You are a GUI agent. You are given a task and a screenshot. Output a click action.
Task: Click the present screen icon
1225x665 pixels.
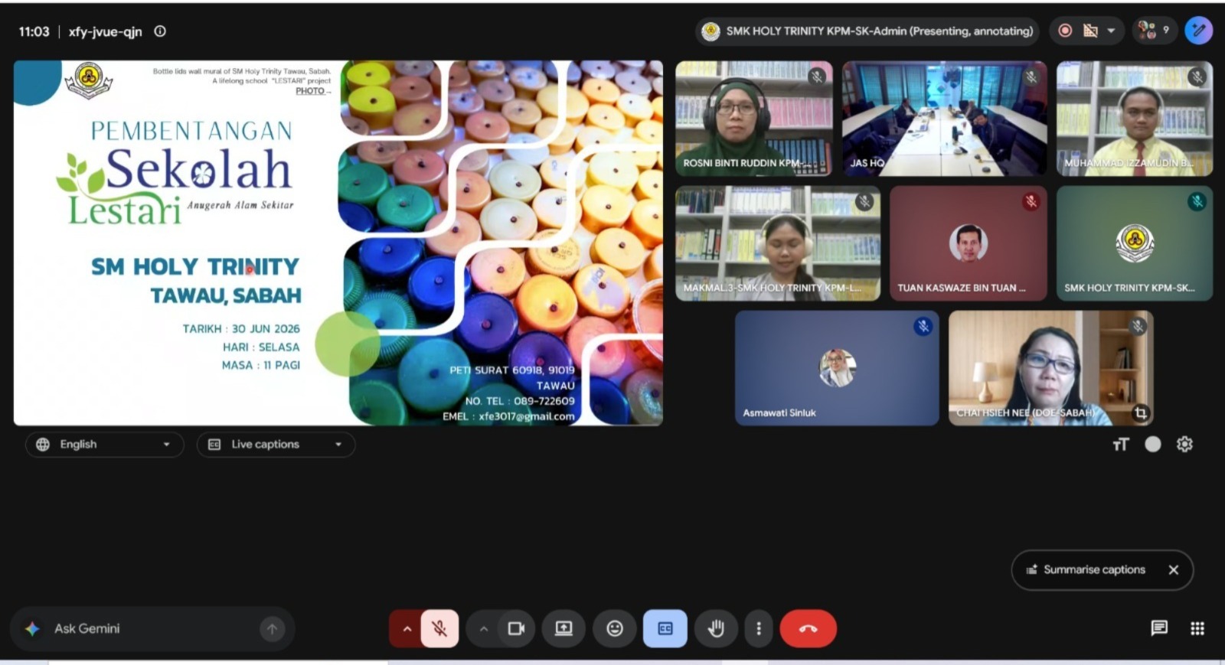point(563,628)
